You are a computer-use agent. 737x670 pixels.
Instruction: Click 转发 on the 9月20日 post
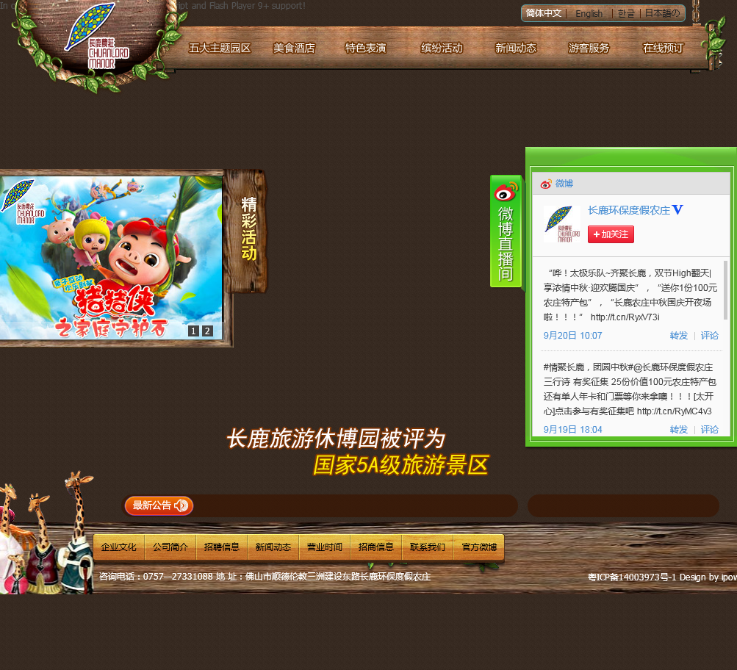click(x=679, y=336)
